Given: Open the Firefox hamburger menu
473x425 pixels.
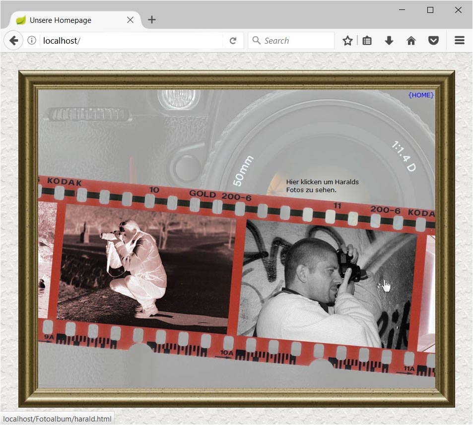Looking at the screenshot, I should pos(459,41).
